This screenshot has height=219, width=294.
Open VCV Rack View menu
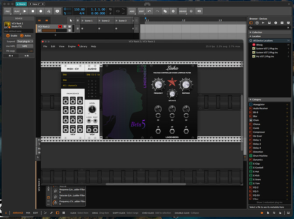point(62,46)
